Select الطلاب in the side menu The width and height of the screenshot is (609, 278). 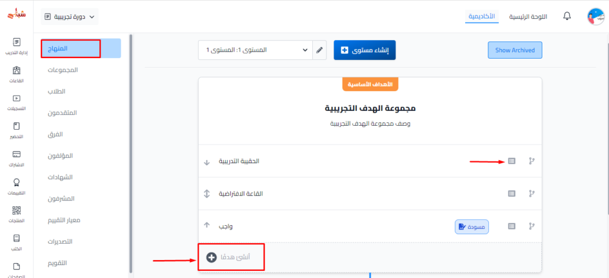coord(56,92)
